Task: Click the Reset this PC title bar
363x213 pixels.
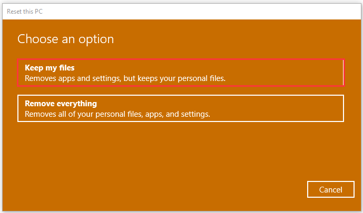Action: click(x=181, y=12)
